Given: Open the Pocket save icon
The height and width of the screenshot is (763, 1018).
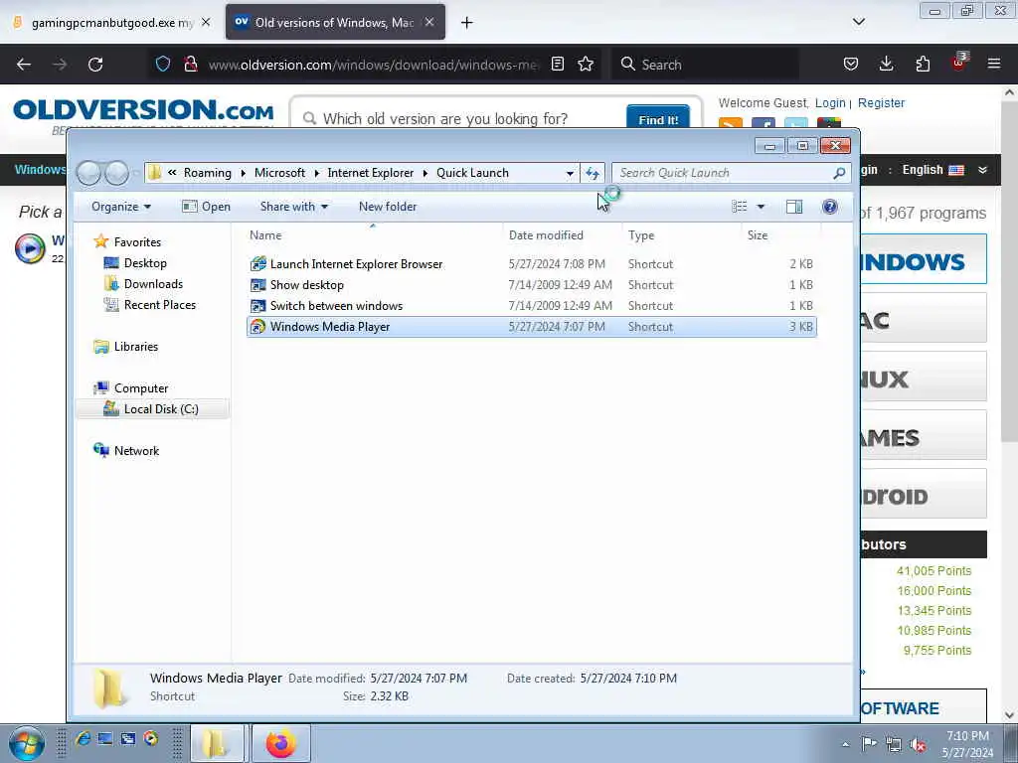Looking at the screenshot, I should click(851, 64).
